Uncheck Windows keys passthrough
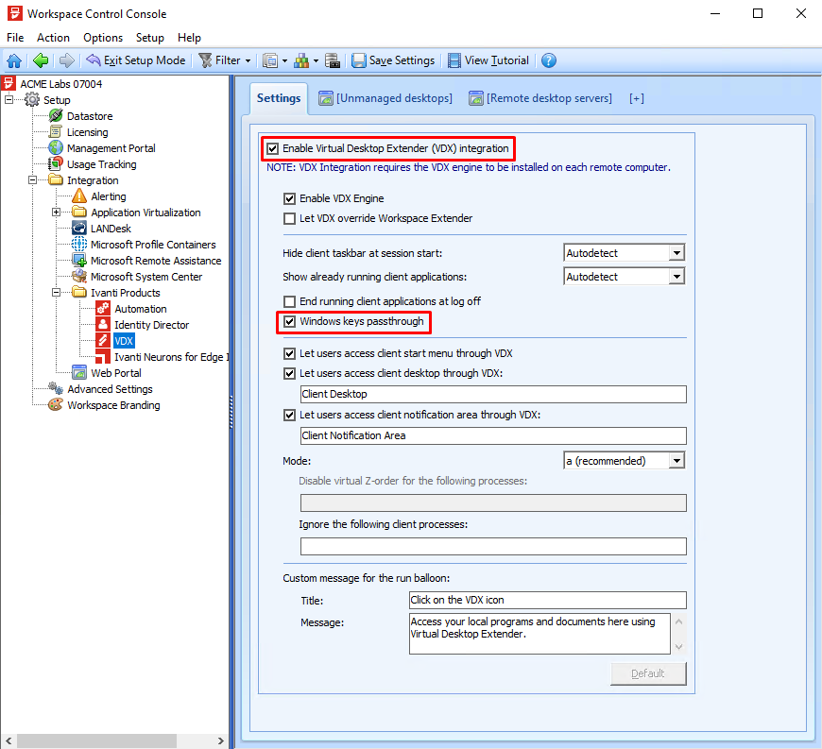 click(289, 322)
